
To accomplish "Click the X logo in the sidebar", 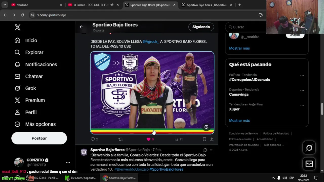I will click(x=17, y=27).
